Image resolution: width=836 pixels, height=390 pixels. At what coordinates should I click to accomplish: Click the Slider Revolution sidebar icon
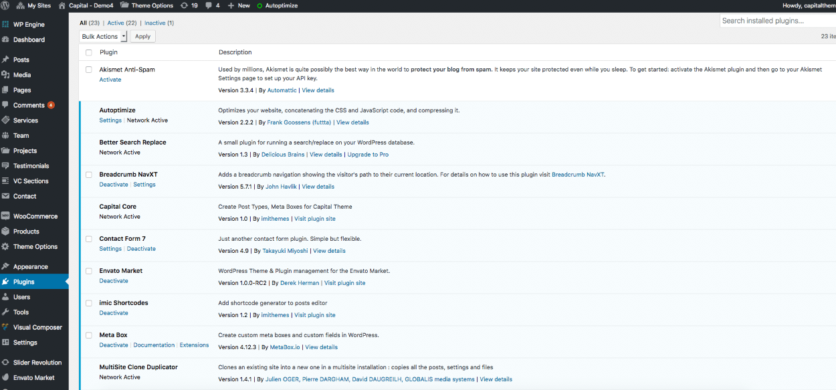point(6,363)
